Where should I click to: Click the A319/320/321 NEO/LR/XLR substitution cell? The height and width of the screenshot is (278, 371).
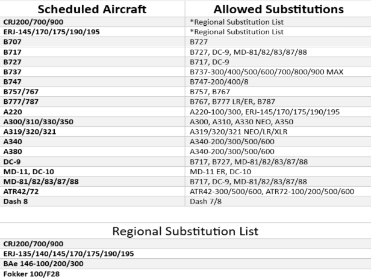239,131
